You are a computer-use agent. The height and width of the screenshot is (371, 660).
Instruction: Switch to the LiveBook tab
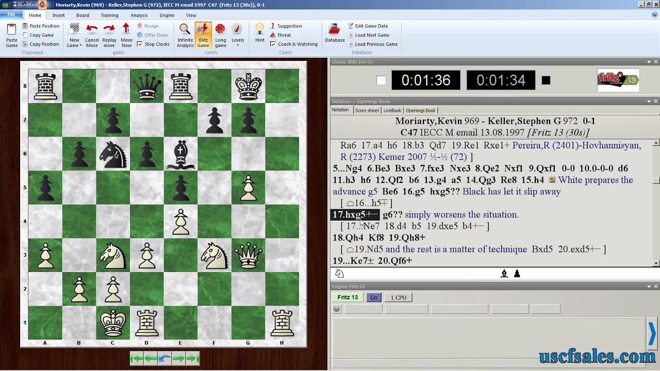point(392,110)
